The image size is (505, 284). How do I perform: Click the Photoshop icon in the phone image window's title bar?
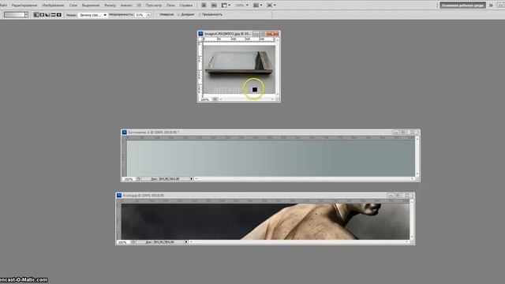click(x=200, y=33)
